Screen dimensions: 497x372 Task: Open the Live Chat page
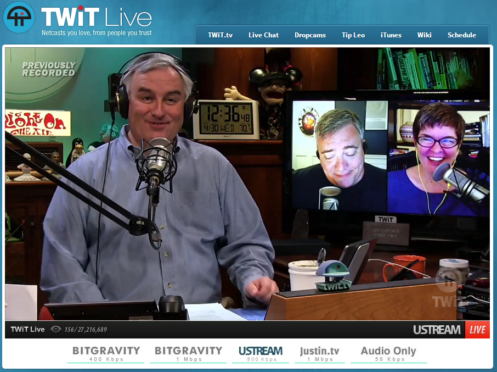pos(263,35)
